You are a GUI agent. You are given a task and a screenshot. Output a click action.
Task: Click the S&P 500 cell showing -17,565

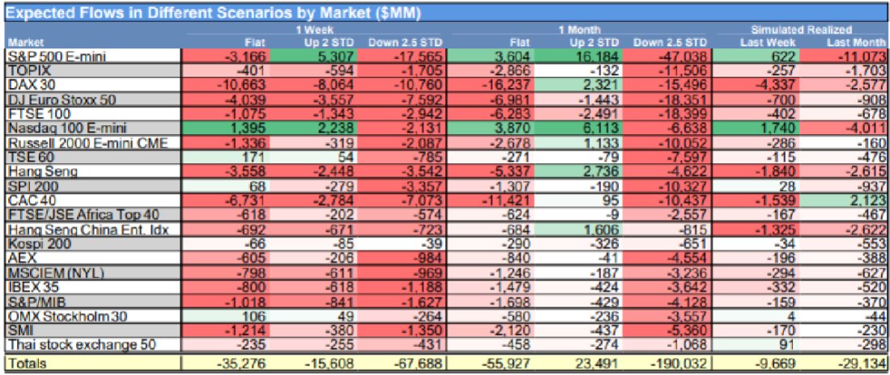(404, 56)
